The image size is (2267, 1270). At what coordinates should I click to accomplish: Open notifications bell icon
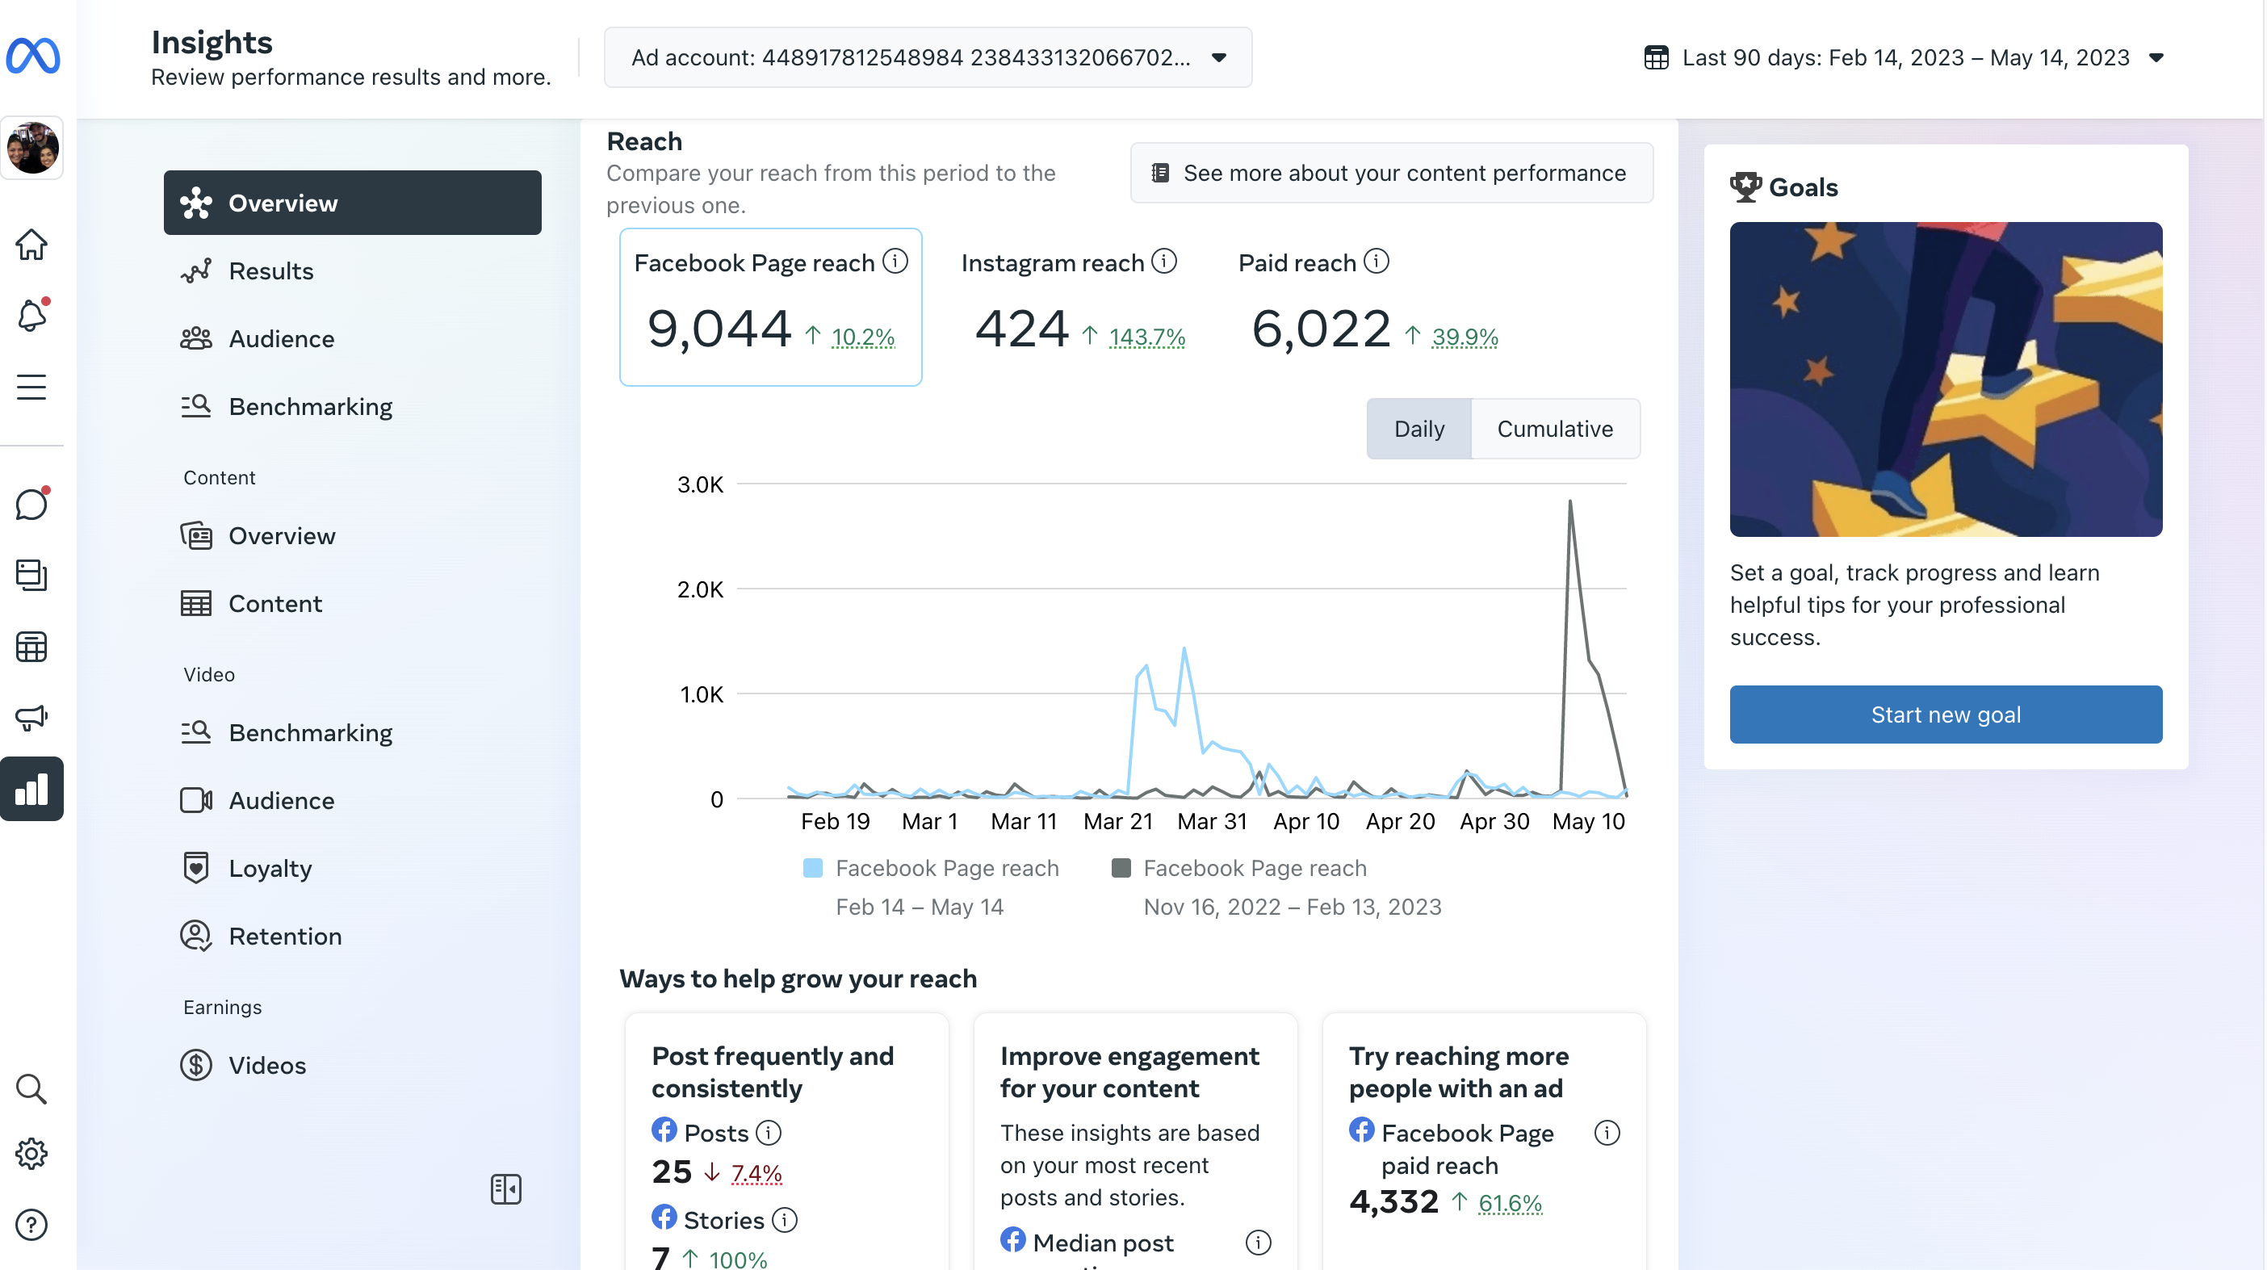click(x=31, y=315)
